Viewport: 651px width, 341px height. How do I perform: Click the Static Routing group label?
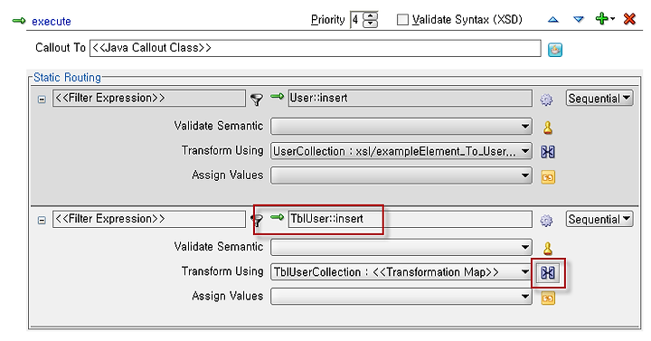coord(67,78)
